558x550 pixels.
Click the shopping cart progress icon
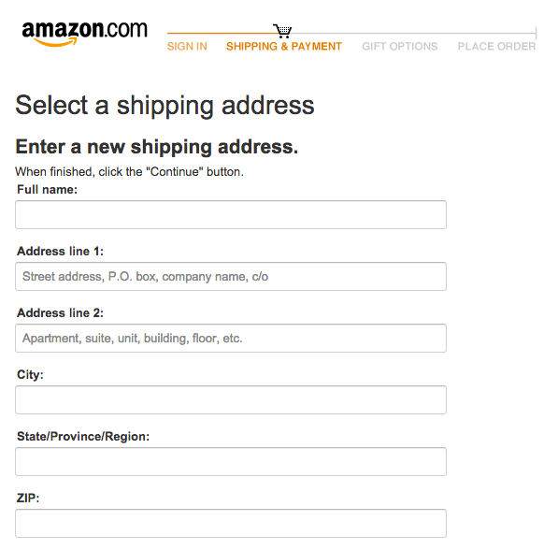click(282, 32)
